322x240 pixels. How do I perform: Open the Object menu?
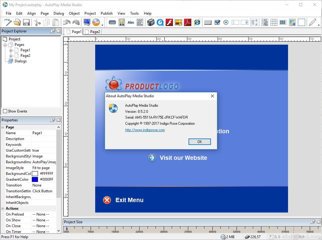click(x=74, y=13)
